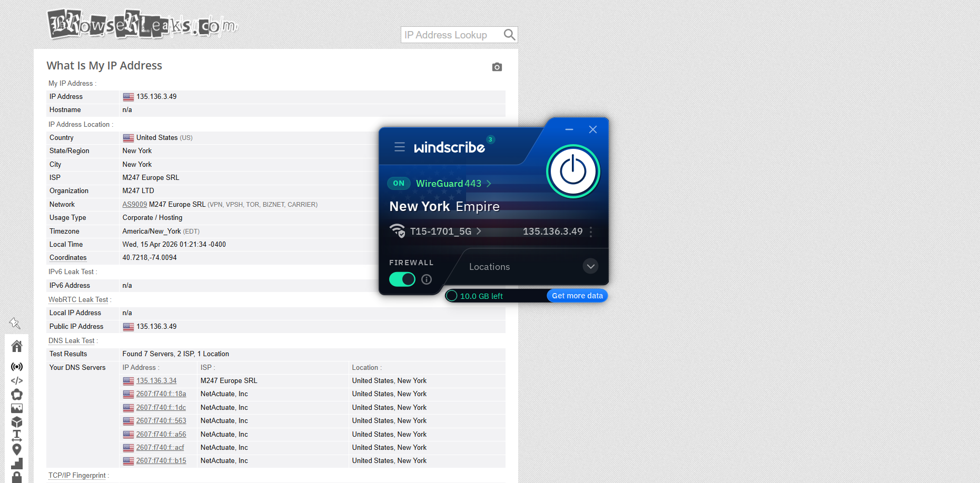Click the search magnifier icon
Image resolution: width=980 pixels, height=483 pixels.
(509, 35)
